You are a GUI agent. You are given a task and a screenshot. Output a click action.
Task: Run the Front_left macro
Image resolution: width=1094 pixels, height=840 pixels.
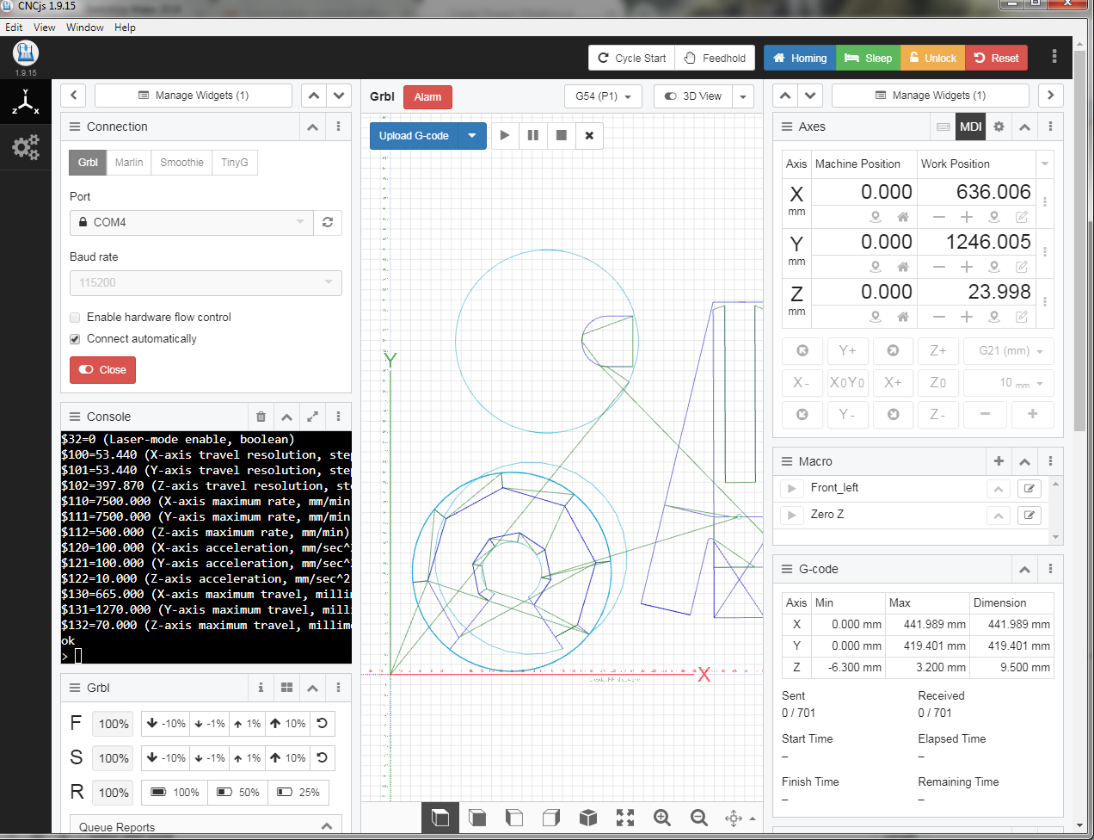(x=791, y=489)
